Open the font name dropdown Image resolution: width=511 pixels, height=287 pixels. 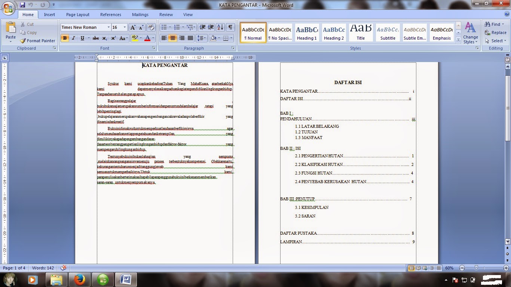click(108, 27)
